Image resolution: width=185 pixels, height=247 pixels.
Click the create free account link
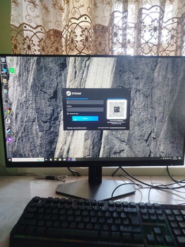coord(117,128)
